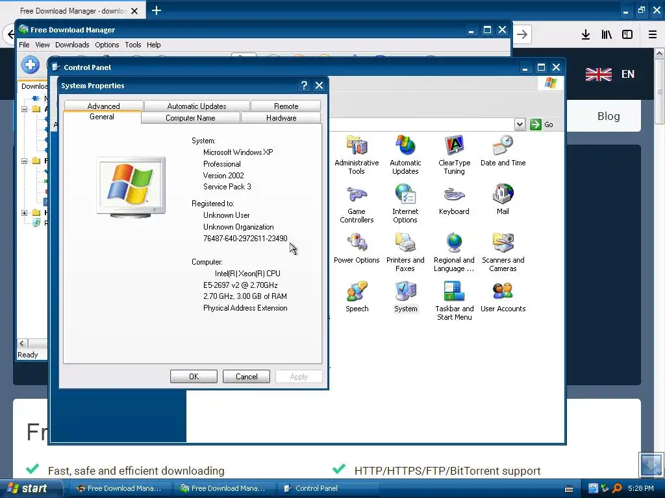The image size is (665, 498).
Task: Click the taskbar clock showing 5:28 PM
Action: pos(640,488)
